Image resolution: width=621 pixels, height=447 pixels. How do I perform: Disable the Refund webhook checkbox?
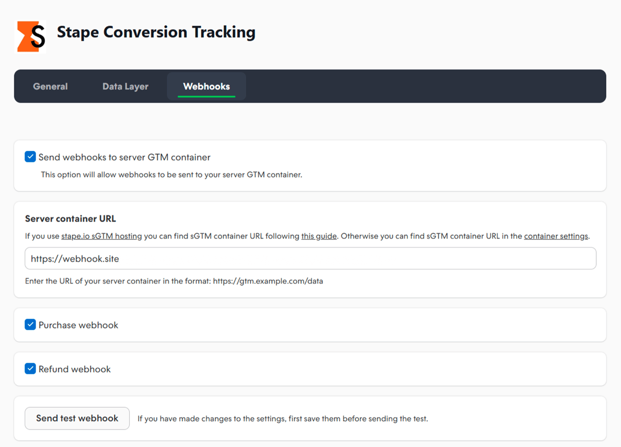30,369
